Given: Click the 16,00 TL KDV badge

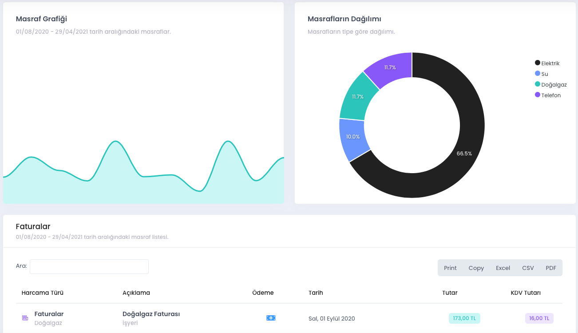Looking at the screenshot, I should pos(539,318).
